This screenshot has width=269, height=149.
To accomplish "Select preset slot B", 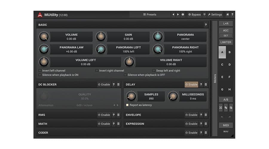I will click(x=230, y=52).
